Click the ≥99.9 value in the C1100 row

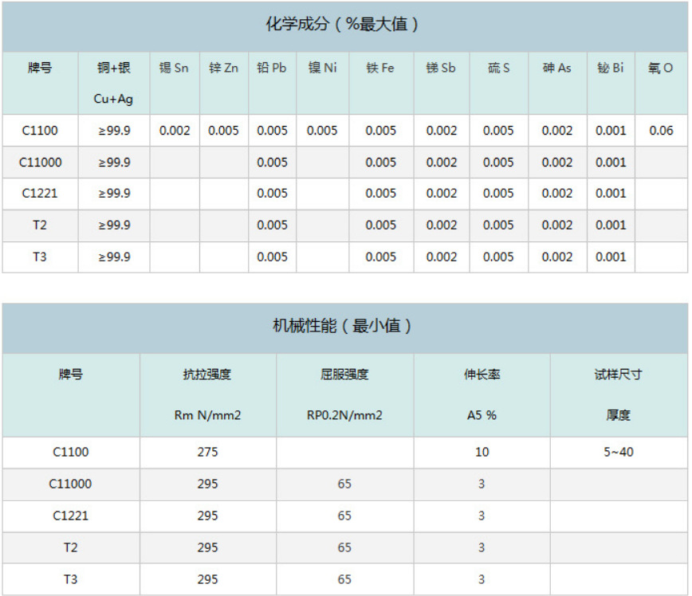coord(114,131)
